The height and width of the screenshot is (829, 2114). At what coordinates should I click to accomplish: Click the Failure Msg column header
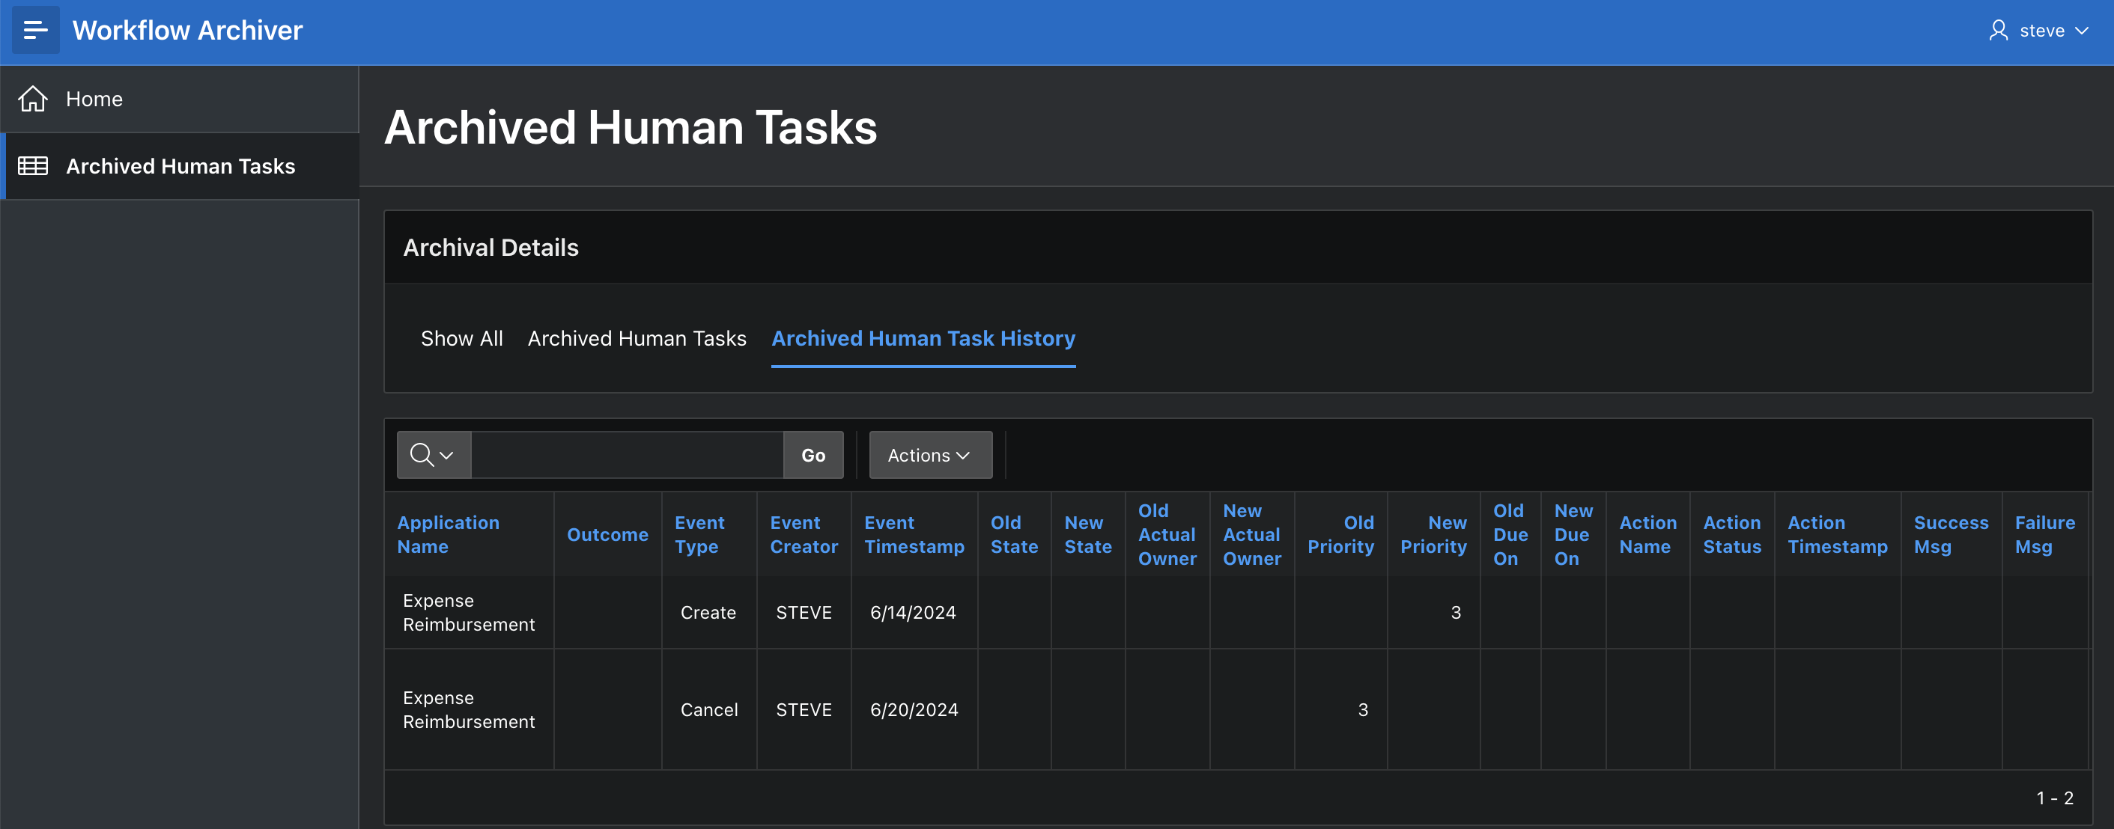[2044, 535]
